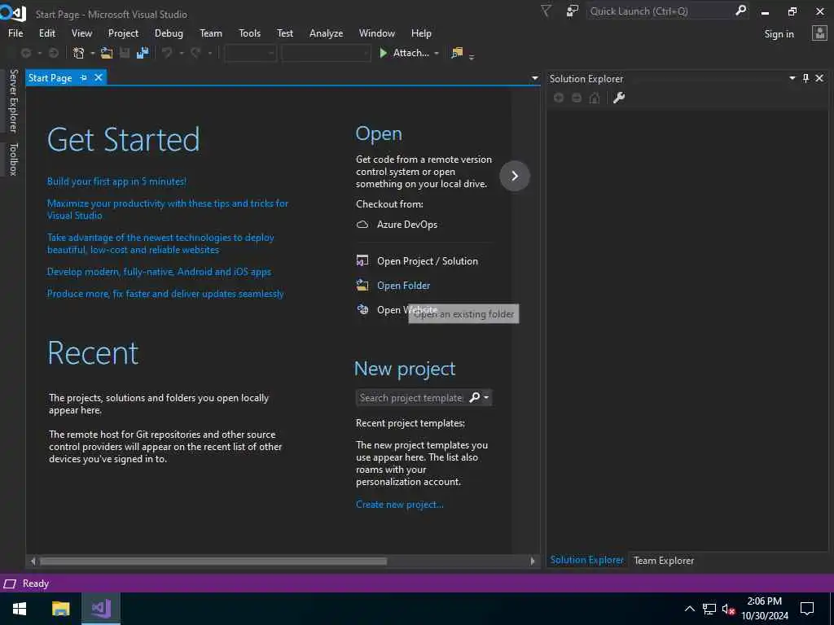Click the Open Folder icon
The image size is (834, 625).
pyautogui.click(x=362, y=286)
